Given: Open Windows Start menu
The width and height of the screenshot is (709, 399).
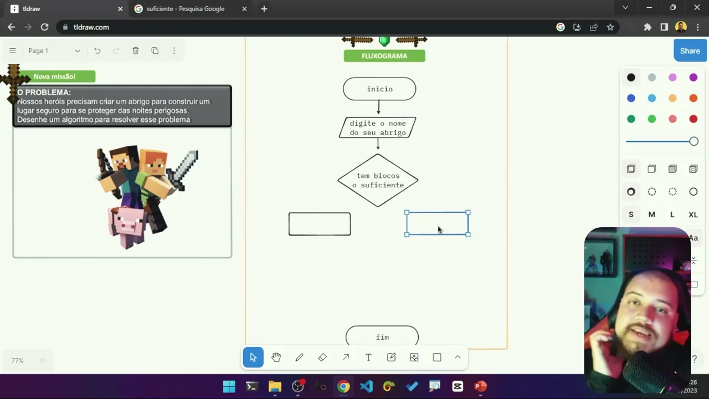Looking at the screenshot, I should point(229,387).
